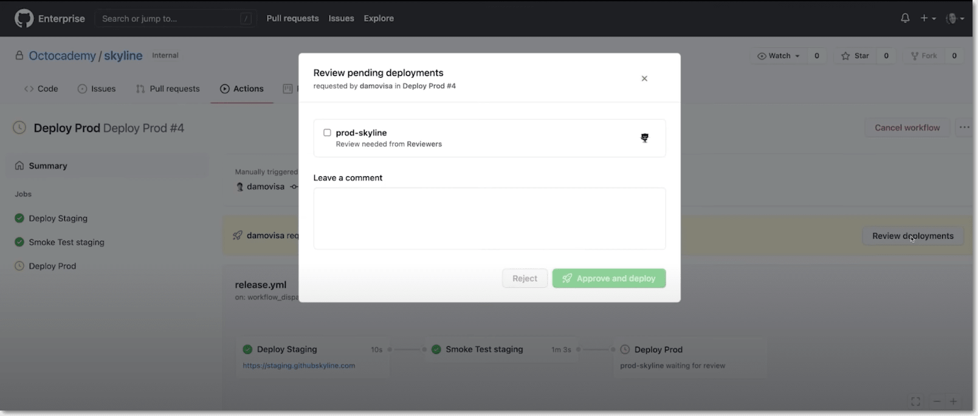Click the clock status icon beside Deploy Prod title
978x416 pixels.
pyautogui.click(x=19, y=128)
